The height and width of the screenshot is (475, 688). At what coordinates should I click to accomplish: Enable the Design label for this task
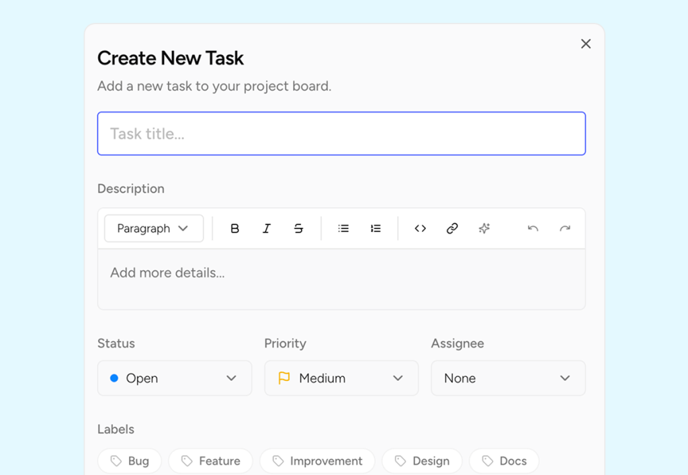[422, 461]
